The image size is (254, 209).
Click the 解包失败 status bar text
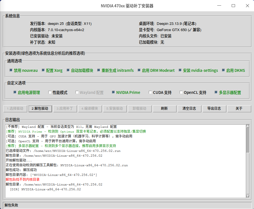point(11,205)
